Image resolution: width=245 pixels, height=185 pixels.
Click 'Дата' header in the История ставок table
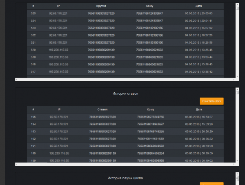point(198,109)
